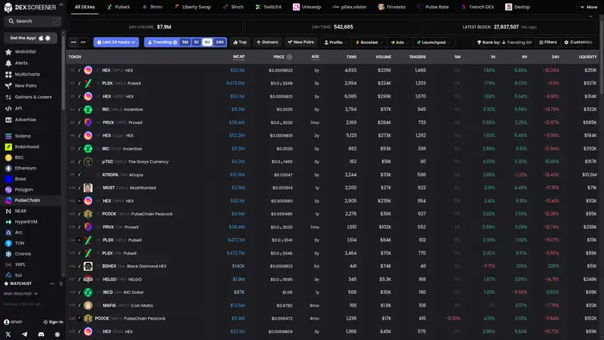Viewport: 604px width, 340px height.
Task: Open Boosted filter dropdown
Action: coord(368,42)
